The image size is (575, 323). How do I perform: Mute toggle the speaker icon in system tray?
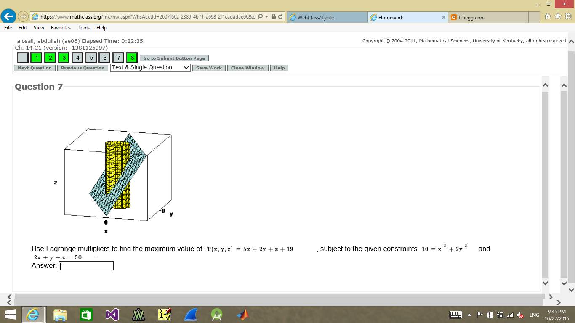click(x=521, y=315)
